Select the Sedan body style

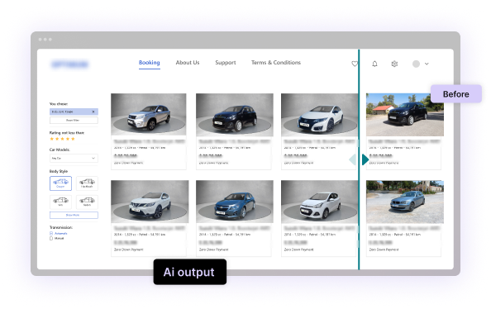tap(87, 202)
